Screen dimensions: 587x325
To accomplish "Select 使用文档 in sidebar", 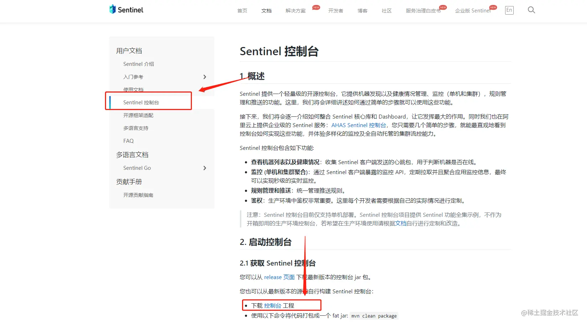I will 133,89.
